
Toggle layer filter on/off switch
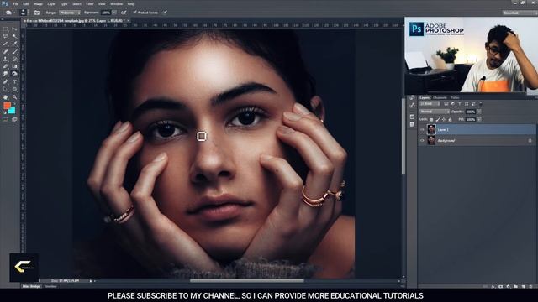(x=481, y=103)
